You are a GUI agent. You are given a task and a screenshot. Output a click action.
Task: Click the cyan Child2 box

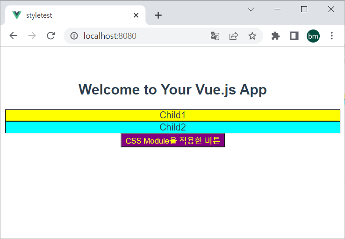(x=172, y=127)
